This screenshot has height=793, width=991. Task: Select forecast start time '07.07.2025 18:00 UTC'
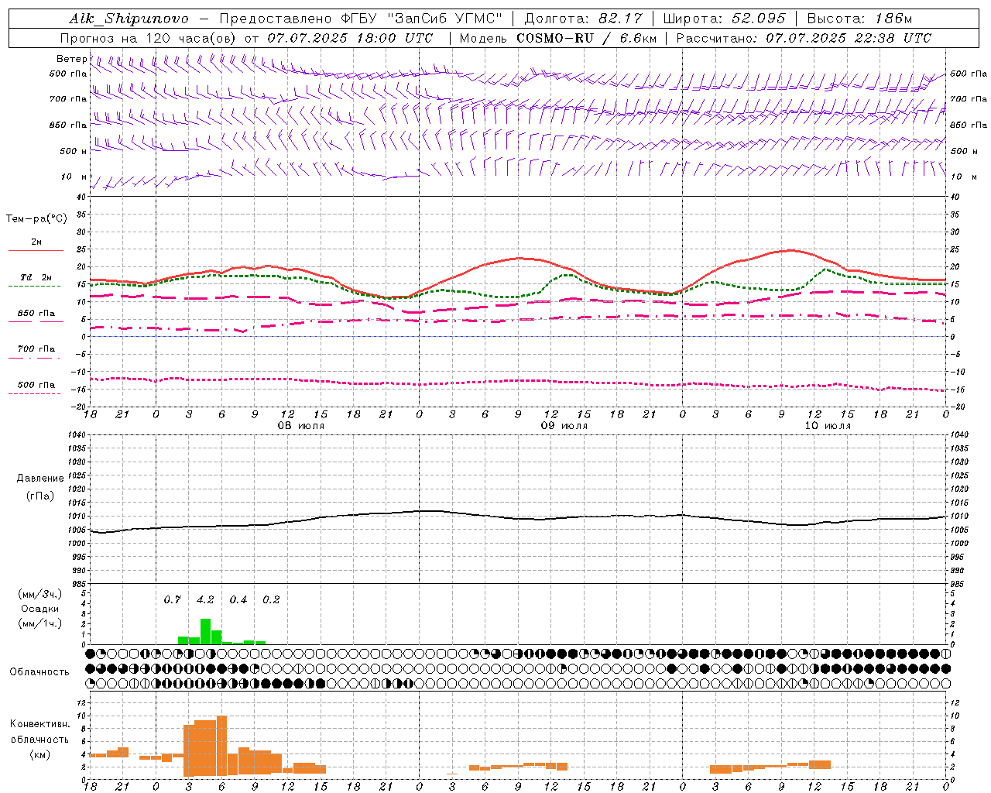tap(350, 38)
